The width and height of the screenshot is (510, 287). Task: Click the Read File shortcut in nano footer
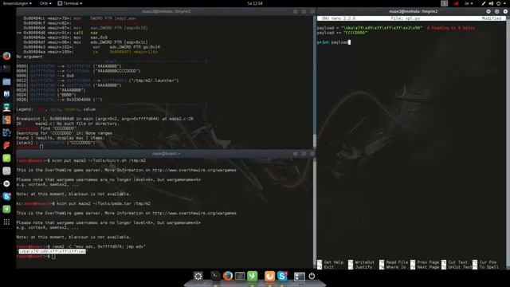point(394,262)
